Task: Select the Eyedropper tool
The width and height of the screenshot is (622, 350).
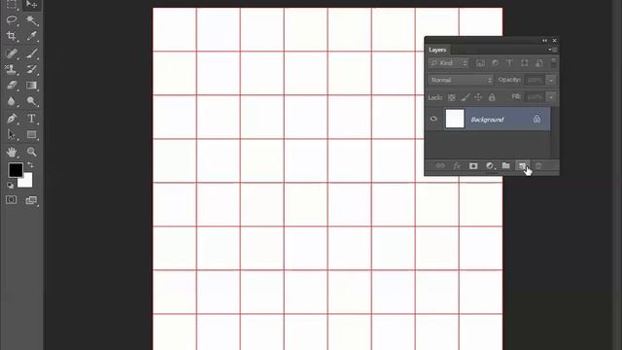Action: (31, 36)
